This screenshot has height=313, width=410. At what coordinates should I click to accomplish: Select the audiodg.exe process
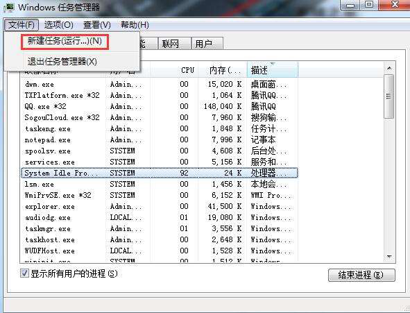pyautogui.click(x=160, y=217)
